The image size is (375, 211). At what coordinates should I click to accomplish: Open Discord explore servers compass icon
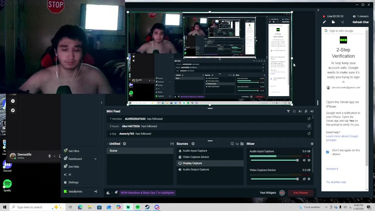[x=13, y=110]
